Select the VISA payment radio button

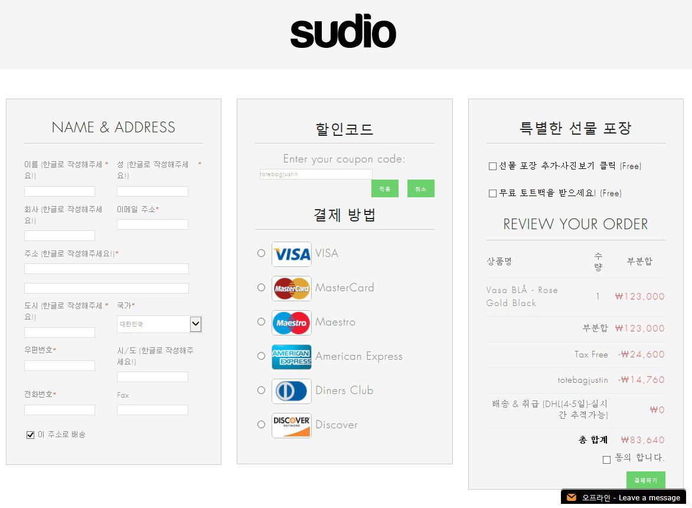[261, 253]
